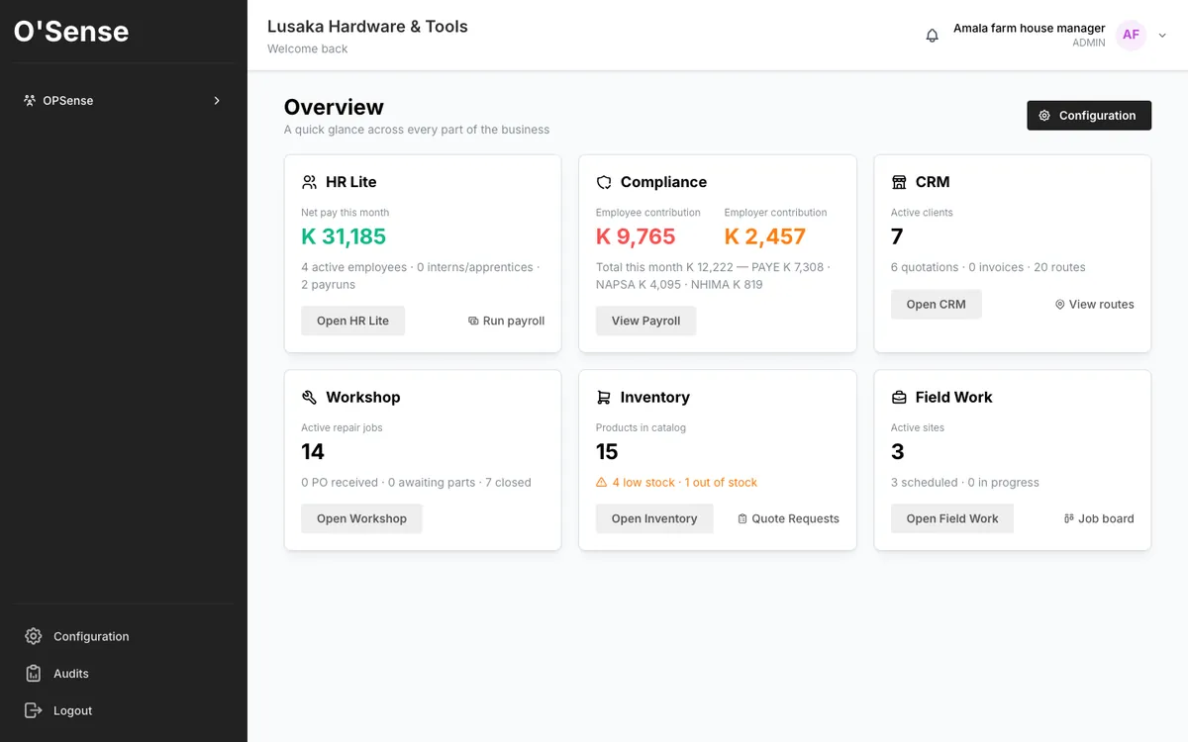Click '3 scheduled · 0 in progress' text
The width and height of the screenshot is (1188, 742).
(965, 483)
